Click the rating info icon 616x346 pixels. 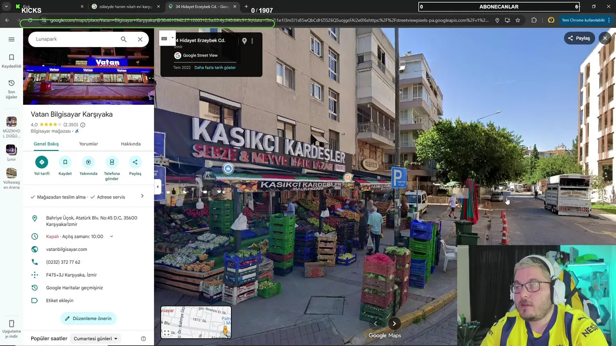point(83,125)
